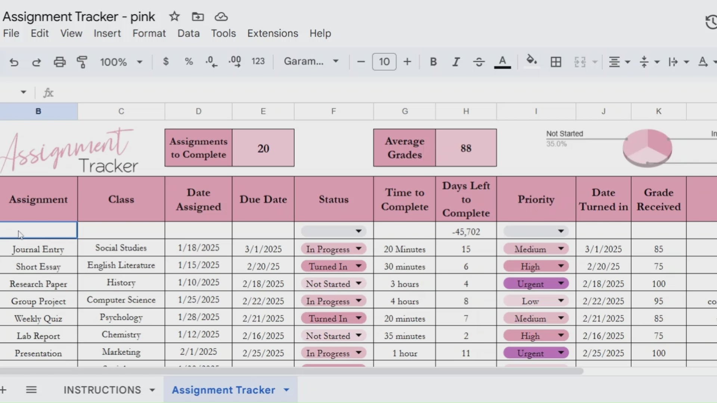Apply currency format using the dollar icon
The image size is (717, 403).
click(166, 62)
